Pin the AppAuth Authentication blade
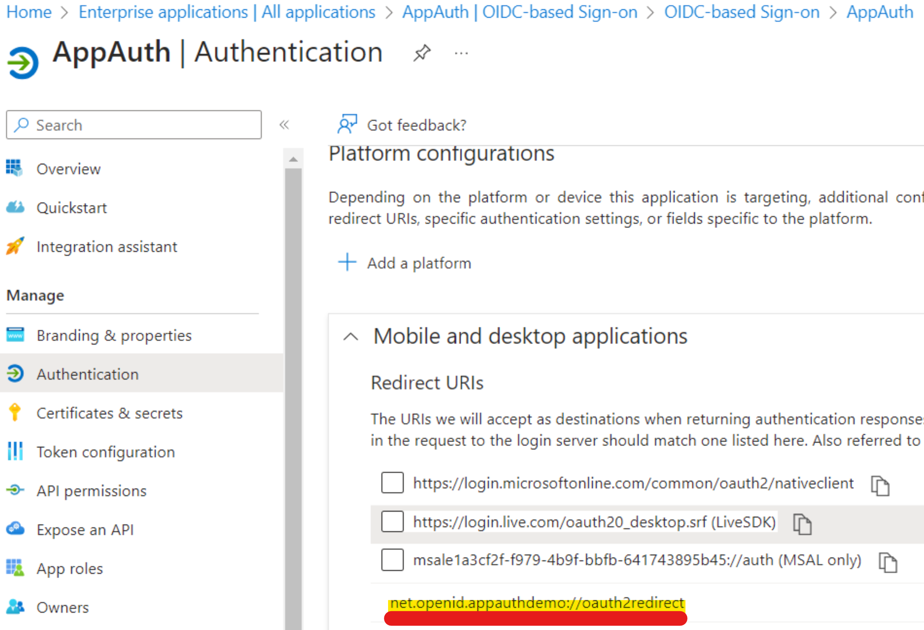The height and width of the screenshot is (630, 924). tap(422, 53)
